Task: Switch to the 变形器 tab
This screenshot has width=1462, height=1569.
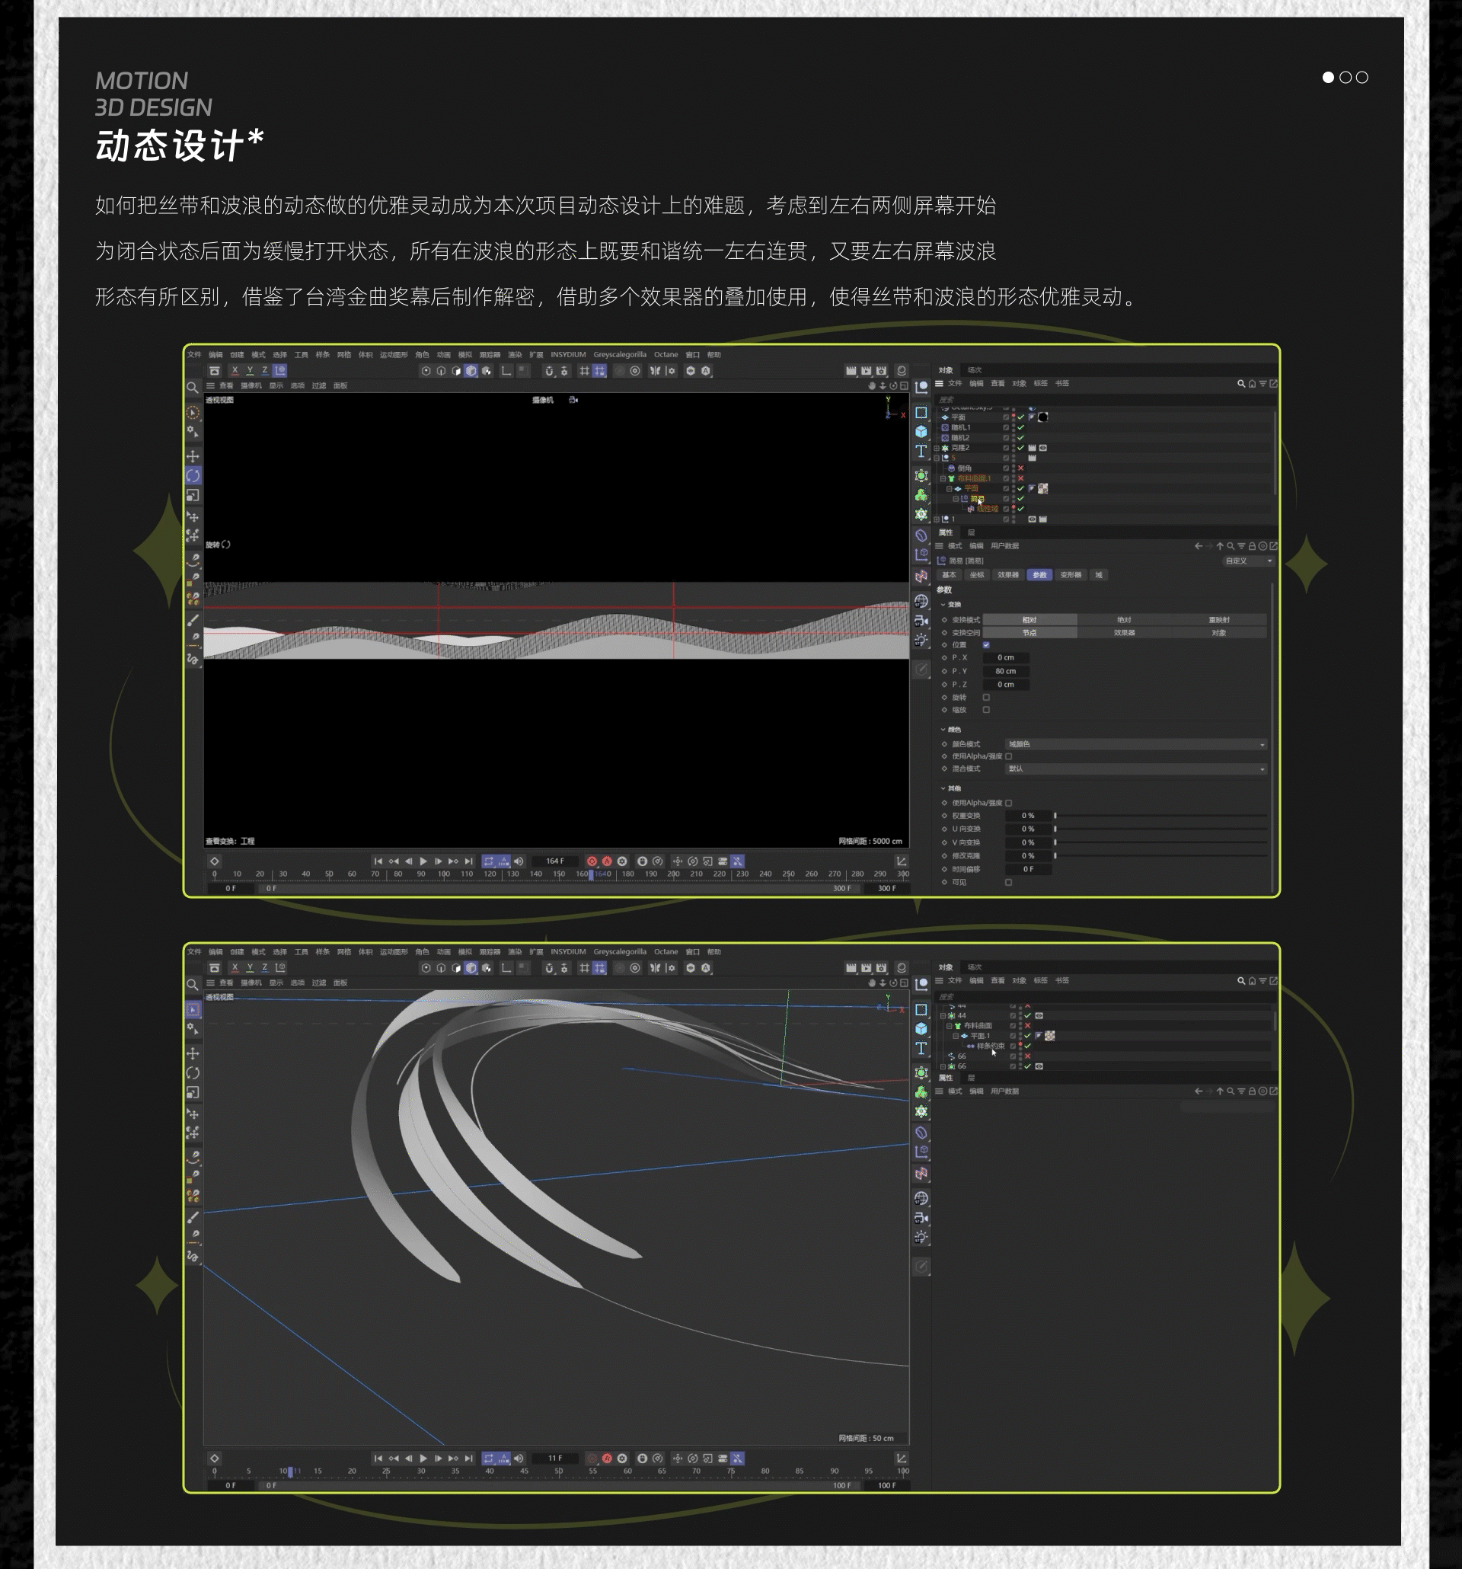Action: pyautogui.click(x=1071, y=574)
